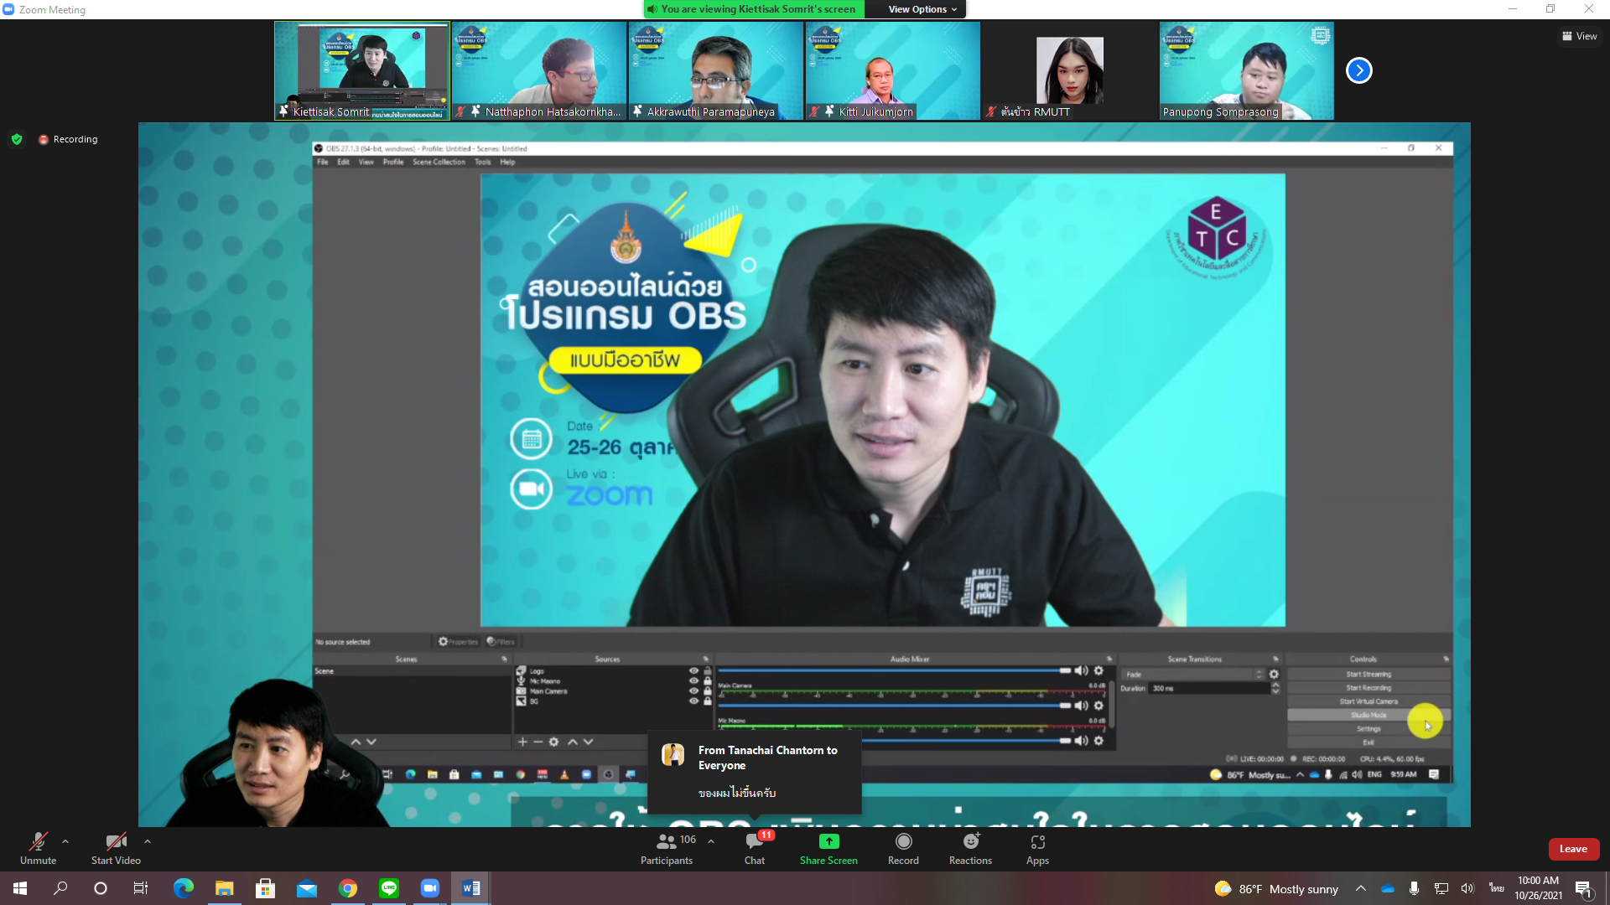Start Video in Zoom toolbar
The width and height of the screenshot is (1610, 905).
[116, 848]
